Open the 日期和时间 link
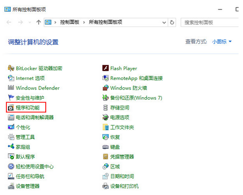 tap(122, 176)
